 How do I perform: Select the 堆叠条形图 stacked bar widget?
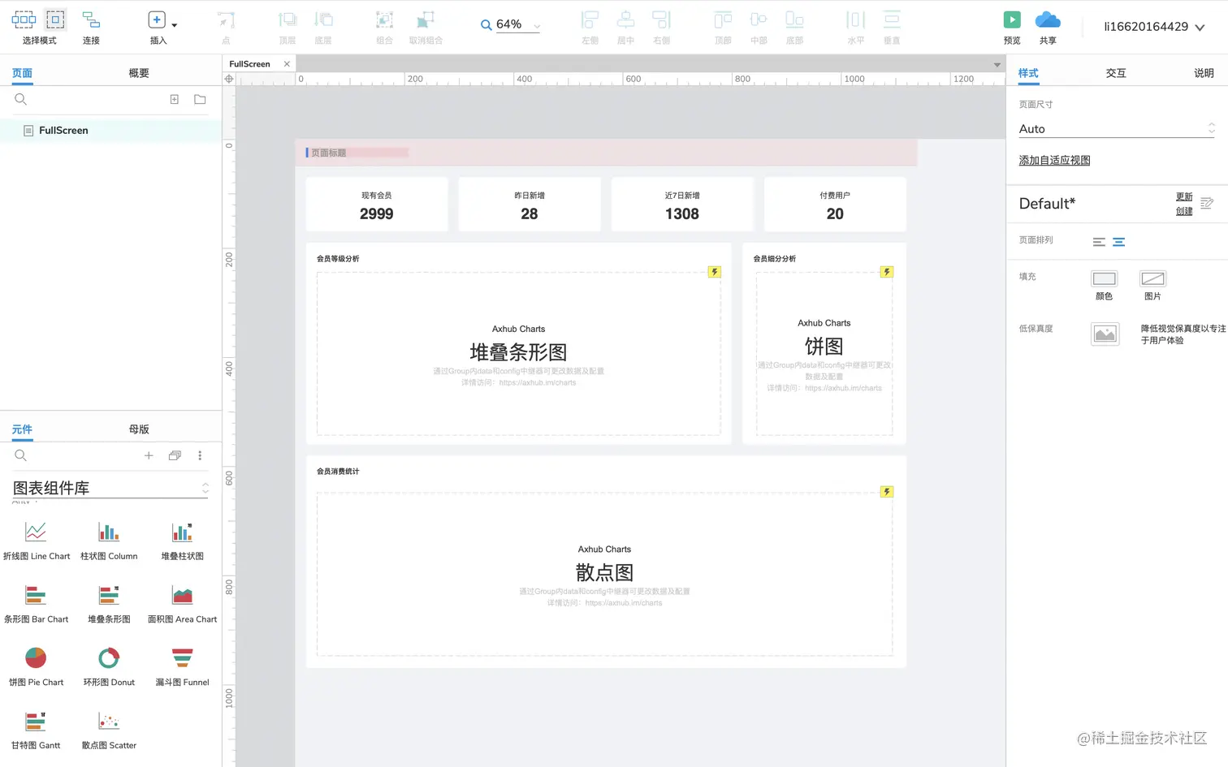[x=109, y=605]
